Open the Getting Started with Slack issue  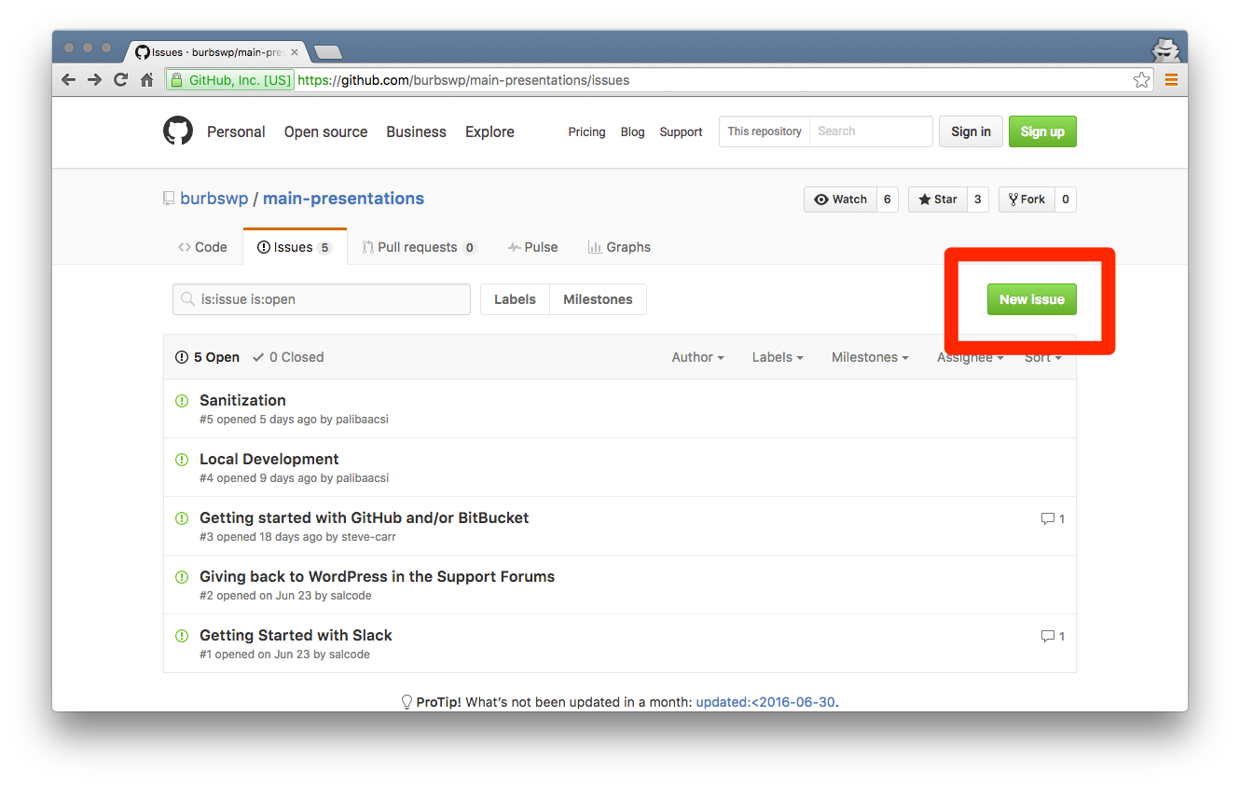(296, 635)
